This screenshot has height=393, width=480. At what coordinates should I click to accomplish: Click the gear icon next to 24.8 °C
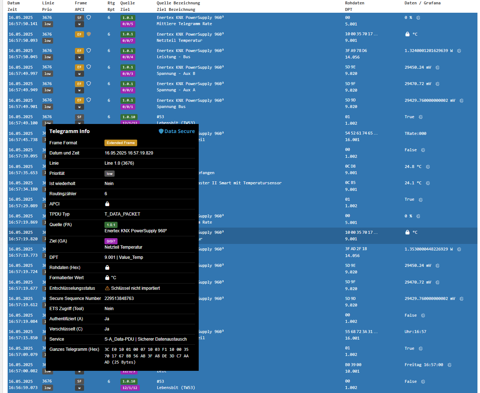point(428,167)
